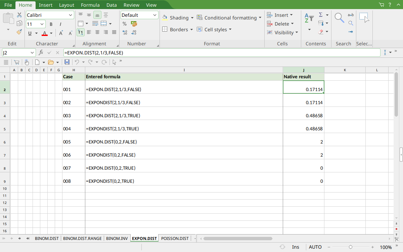Screen dimensions: 403x252
Task: Toggle Bold formatting
Action: 51,24
